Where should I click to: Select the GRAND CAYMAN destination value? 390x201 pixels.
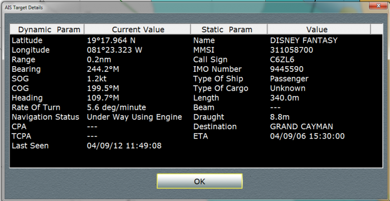[301, 126]
